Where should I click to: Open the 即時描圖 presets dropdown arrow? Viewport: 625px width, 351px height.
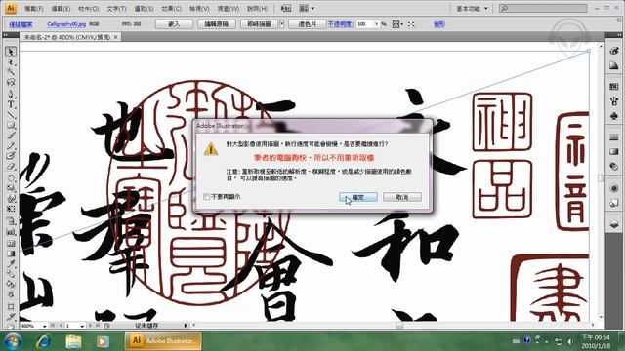point(282,24)
